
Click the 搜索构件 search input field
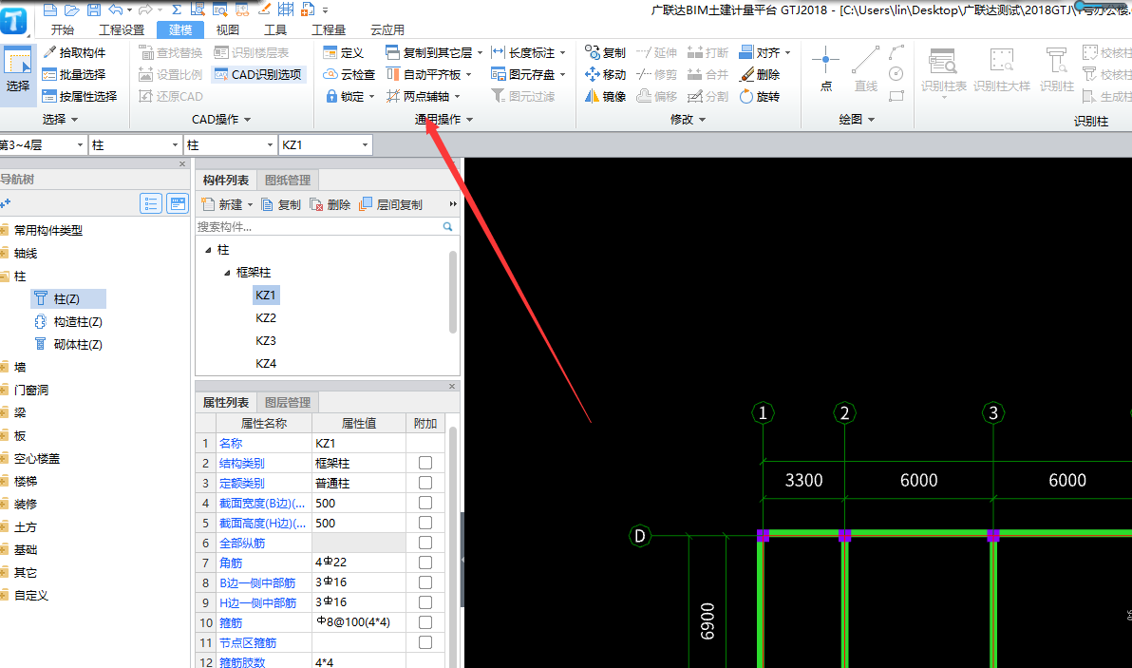tap(317, 227)
